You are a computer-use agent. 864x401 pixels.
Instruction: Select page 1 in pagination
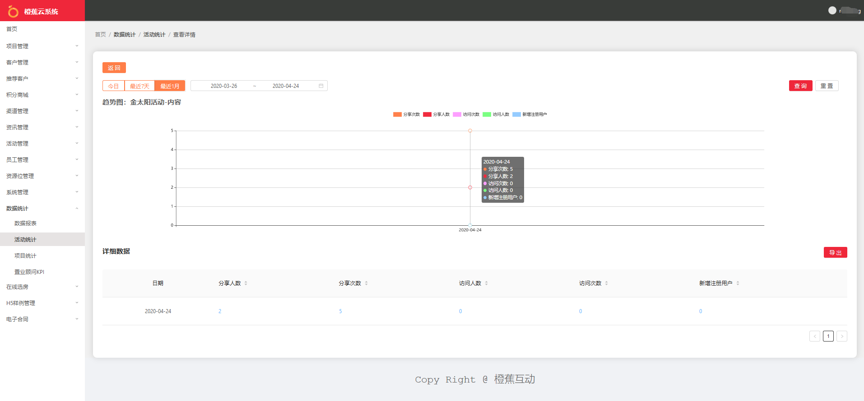pyautogui.click(x=828, y=336)
